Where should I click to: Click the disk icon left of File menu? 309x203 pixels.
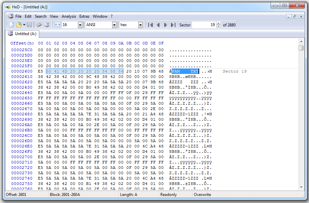coord(11,16)
